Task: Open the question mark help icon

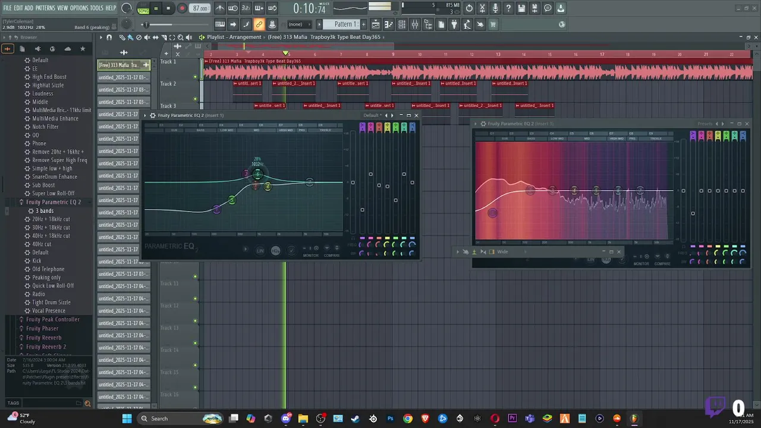Action: pyautogui.click(x=508, y=8)
